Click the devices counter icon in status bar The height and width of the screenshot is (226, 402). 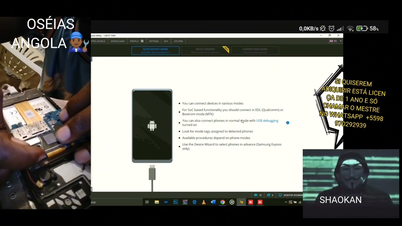(270, 195)
